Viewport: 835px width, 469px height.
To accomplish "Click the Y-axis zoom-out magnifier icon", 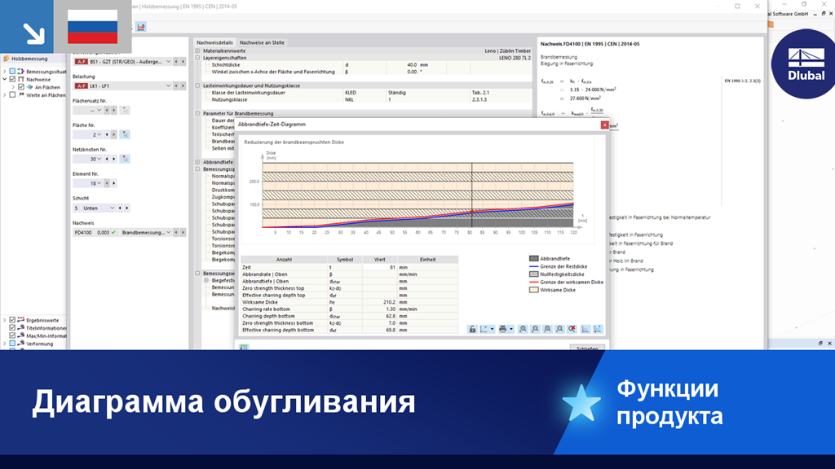I will click(559, 329).
